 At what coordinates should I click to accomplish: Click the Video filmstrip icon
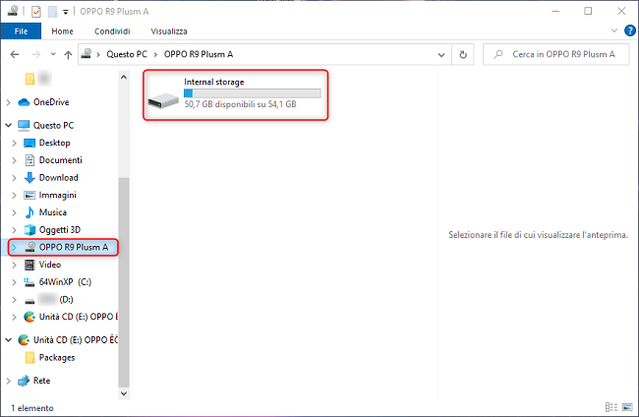(29, 265)
